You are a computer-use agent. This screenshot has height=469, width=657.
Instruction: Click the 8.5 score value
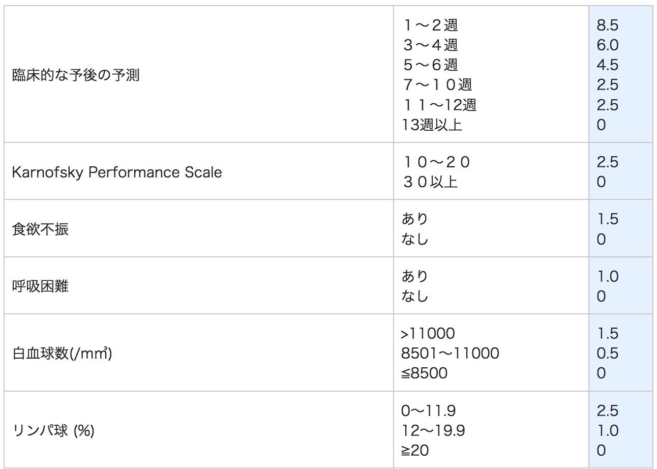[608, 25]
